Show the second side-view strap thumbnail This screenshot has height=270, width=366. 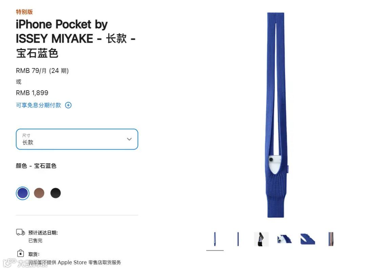238,239
